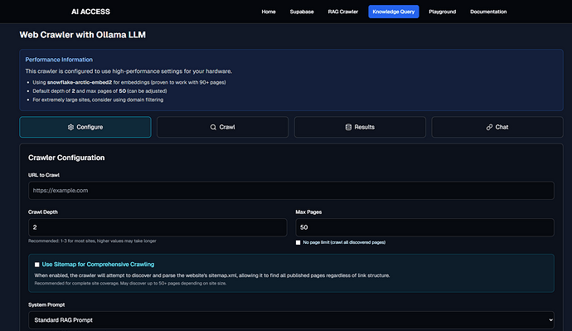Toggle Use Sitemap for Comprehensive Crawling checkbox
Screen dimensions: 572x331
tap(36, 265)
